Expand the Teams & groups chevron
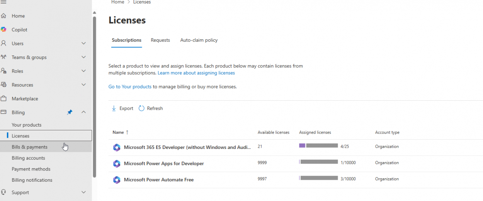Image resolution: width=483 pixels, height=201 pixels. 83,57
